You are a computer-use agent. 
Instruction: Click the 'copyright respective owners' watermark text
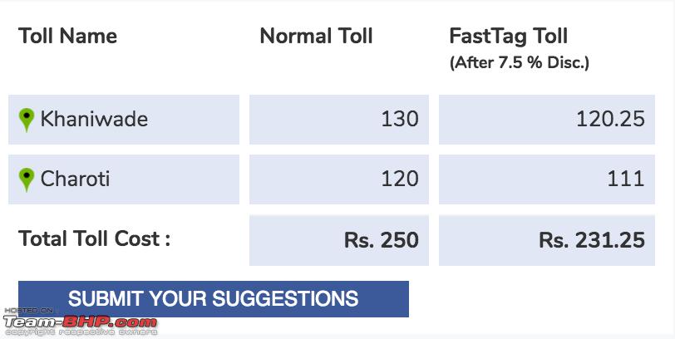81,332
